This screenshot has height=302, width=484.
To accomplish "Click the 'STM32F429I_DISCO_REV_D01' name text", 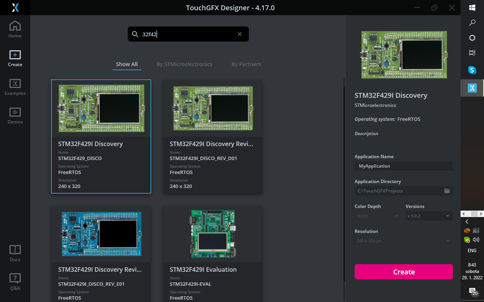I will pyautogui.click(x=203, y=158).
